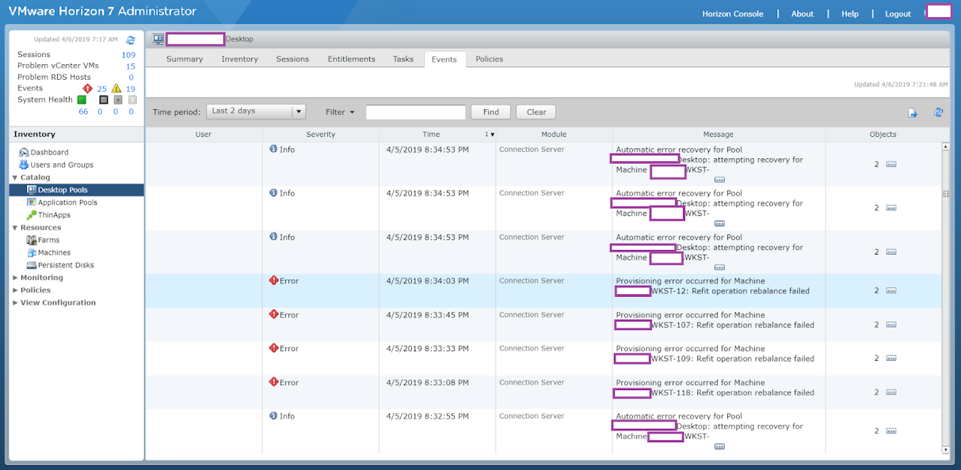Click the filter text input field
This screenshot has height=470, width=961.
coord(416,112)
